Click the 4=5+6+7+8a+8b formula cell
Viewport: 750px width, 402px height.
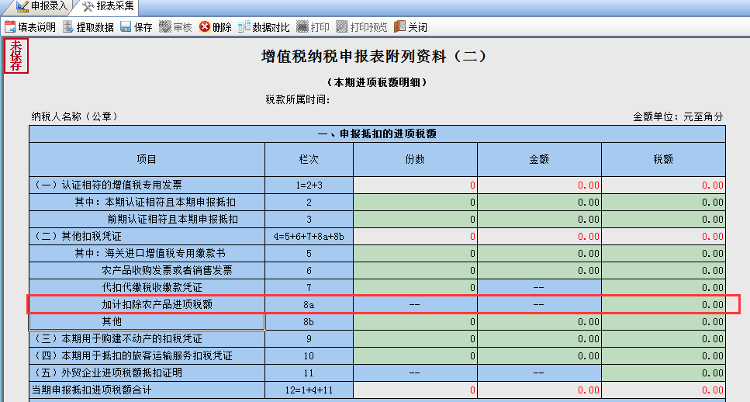(x=309, y=237)
